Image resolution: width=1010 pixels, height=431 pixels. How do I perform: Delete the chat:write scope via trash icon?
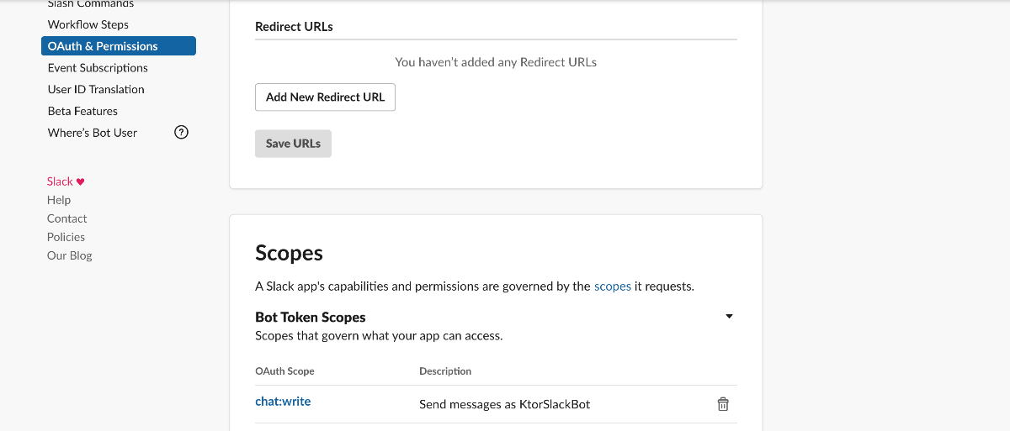coord(722,404)
